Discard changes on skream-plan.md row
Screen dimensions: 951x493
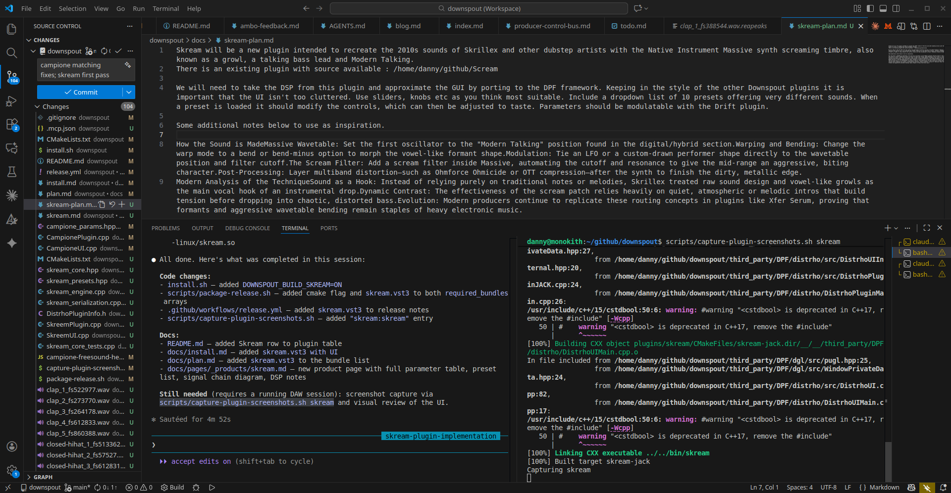(x=112, y=204)
